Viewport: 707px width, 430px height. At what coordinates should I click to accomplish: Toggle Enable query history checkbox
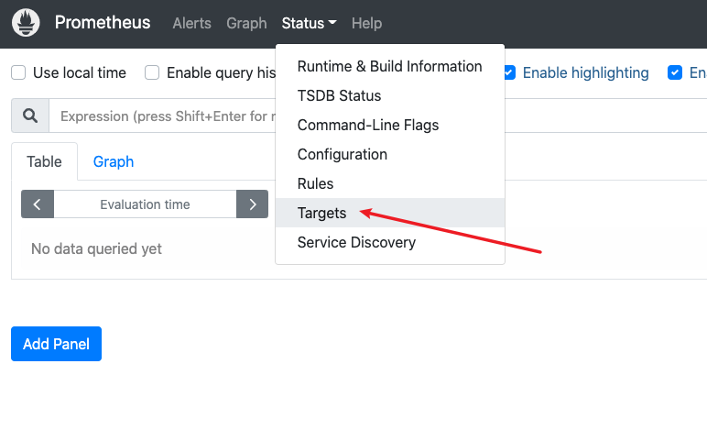point(152,72)
